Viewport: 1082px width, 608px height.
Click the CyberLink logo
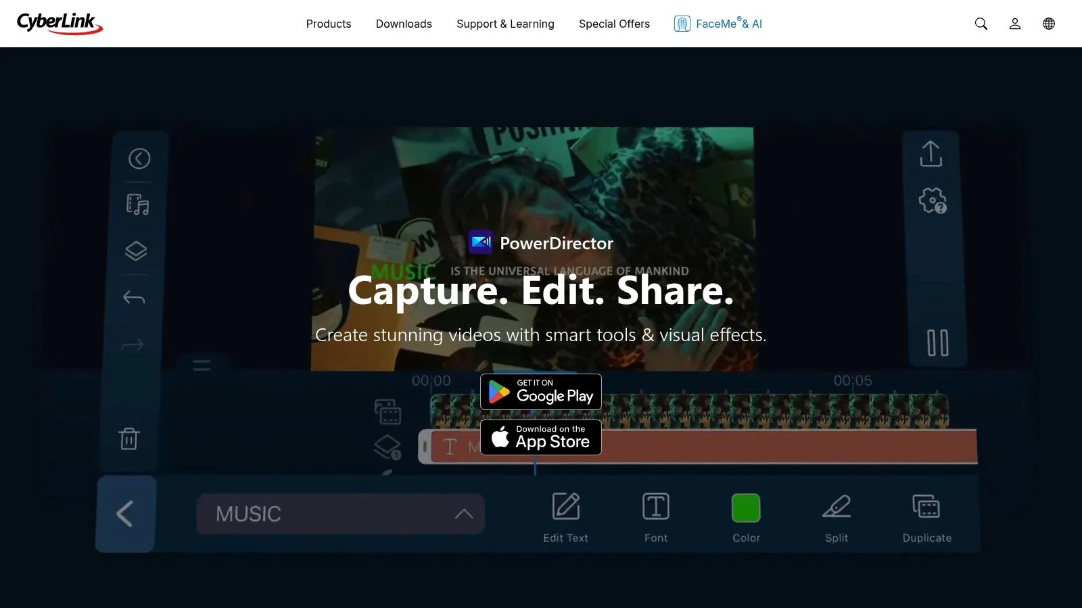(60, 24)
